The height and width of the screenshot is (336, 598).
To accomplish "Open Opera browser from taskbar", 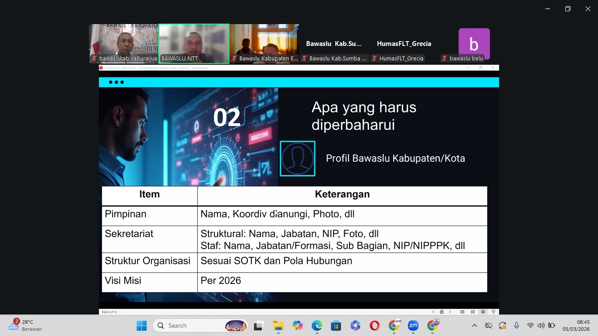I will [x=374, y=325].
